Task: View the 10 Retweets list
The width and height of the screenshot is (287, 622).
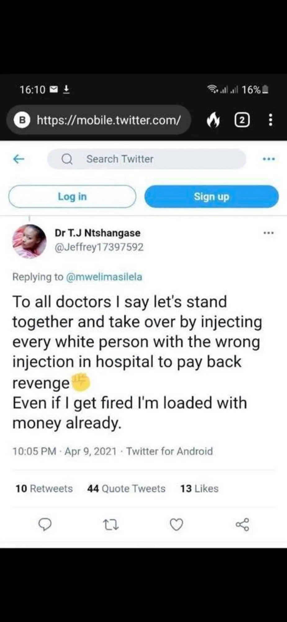Action: 44,489
